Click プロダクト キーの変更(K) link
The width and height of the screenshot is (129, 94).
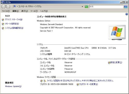click(x=88, y=84)
